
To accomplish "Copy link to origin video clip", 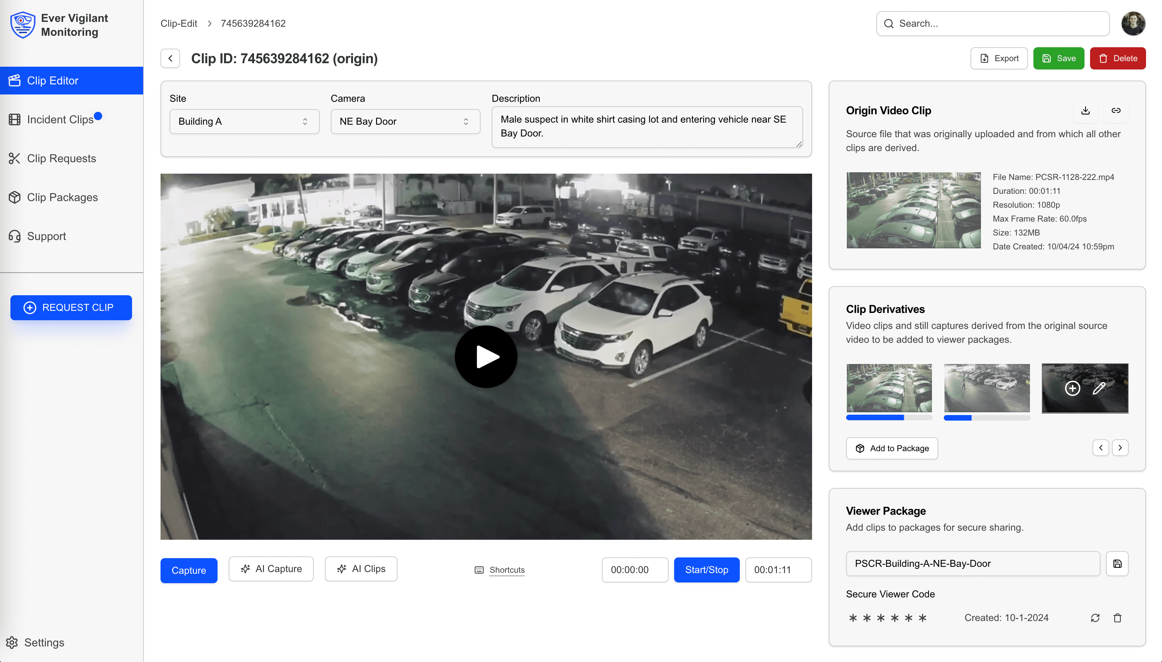I will point(1116,110).
